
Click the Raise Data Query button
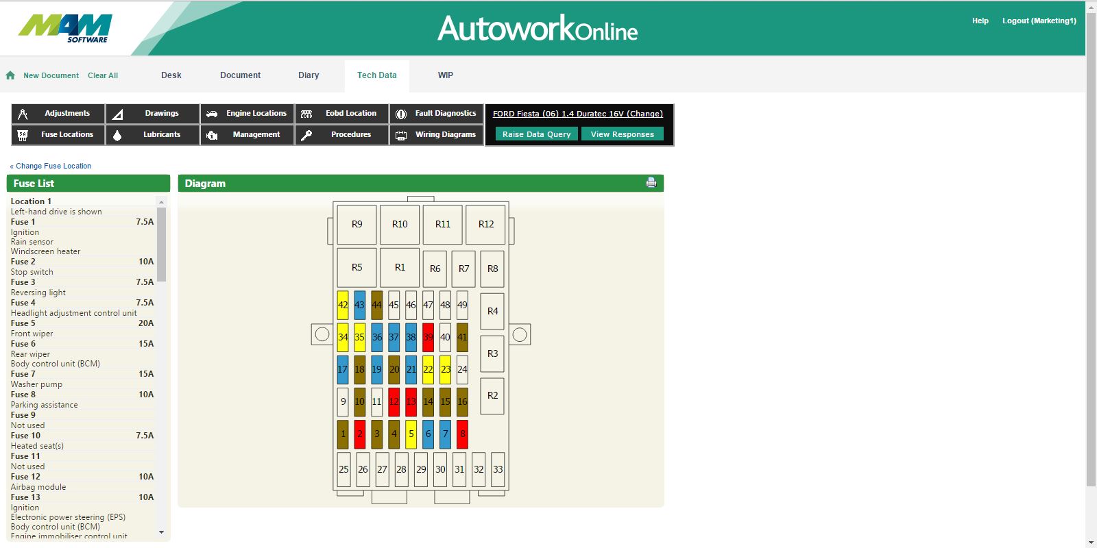[x=536, y=134]
